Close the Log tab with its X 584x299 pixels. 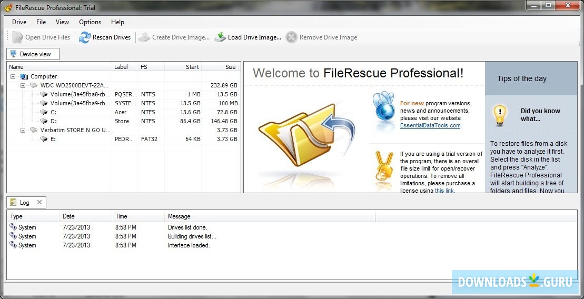39,202
